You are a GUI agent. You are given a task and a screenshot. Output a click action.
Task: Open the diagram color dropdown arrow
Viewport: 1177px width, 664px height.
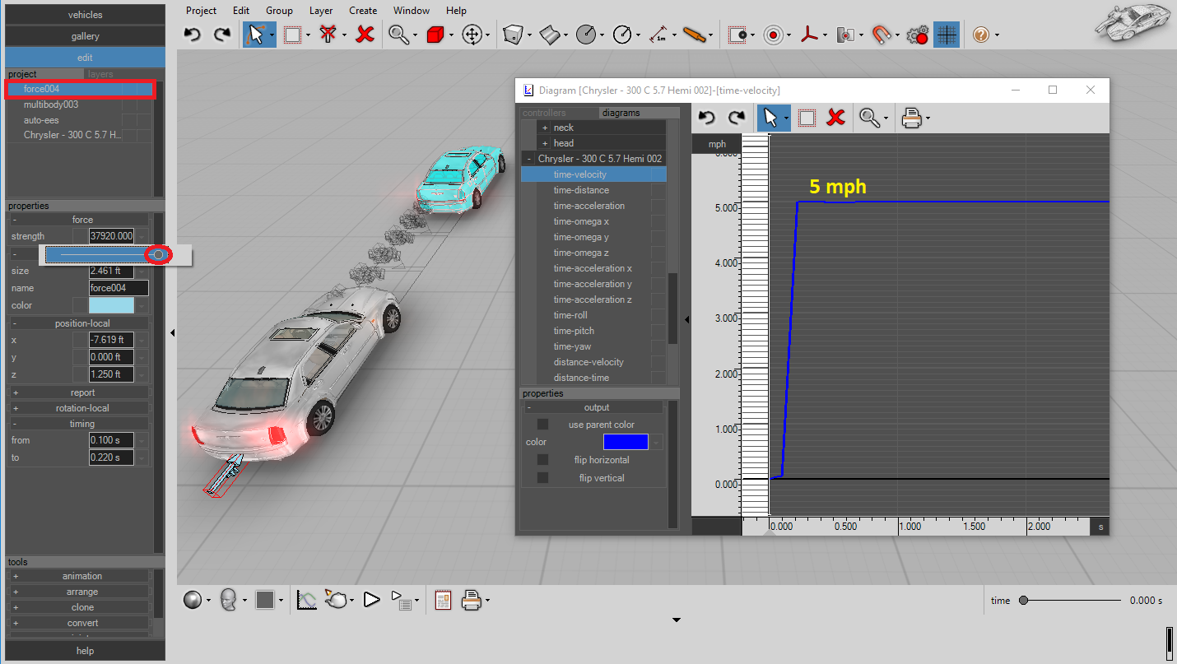tap(656, 443)
